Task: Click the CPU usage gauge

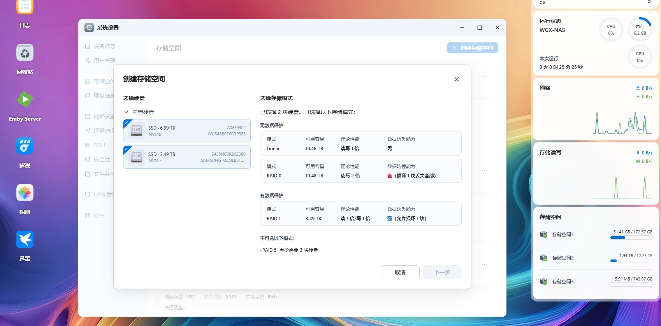Action: click(x=611, y=30)
